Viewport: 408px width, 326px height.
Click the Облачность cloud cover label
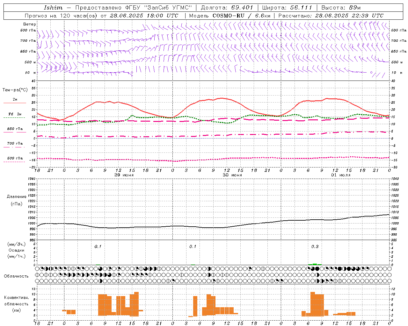tap(17, 276)
